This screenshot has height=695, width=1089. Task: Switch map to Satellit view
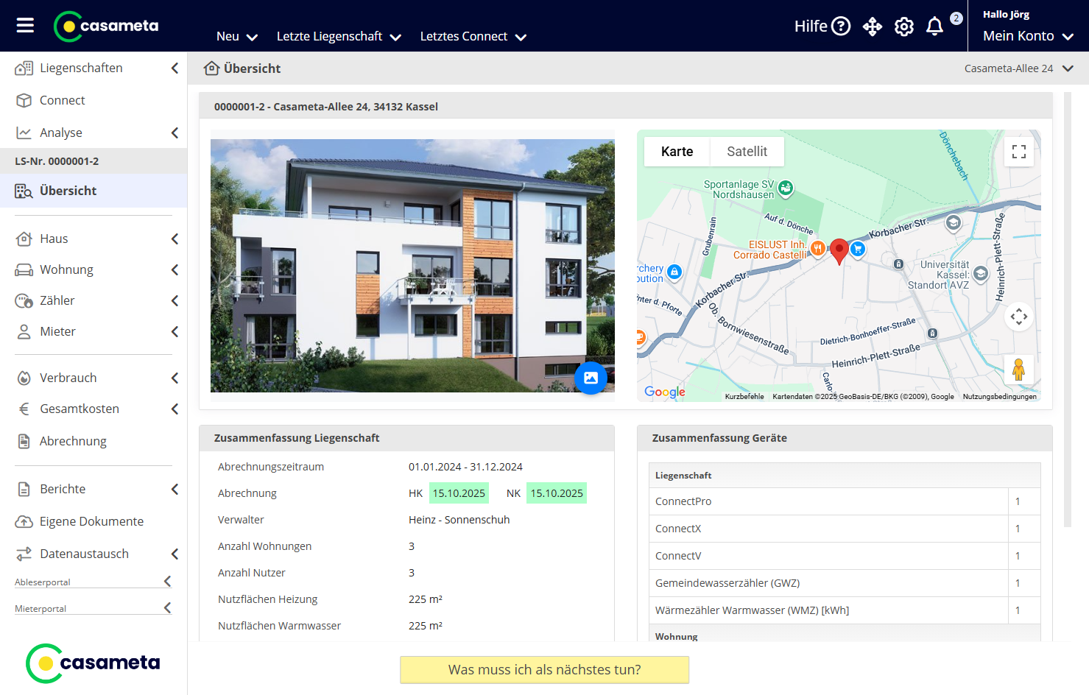coord(747,152)
